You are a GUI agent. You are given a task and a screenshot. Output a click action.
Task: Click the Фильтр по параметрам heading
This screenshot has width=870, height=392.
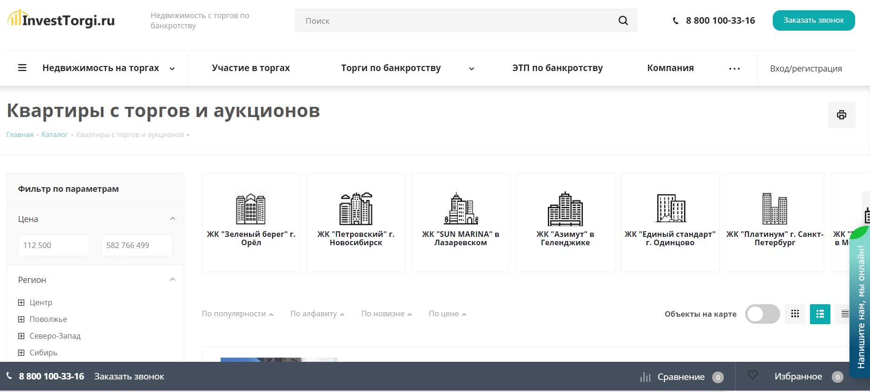click(68, 189)
